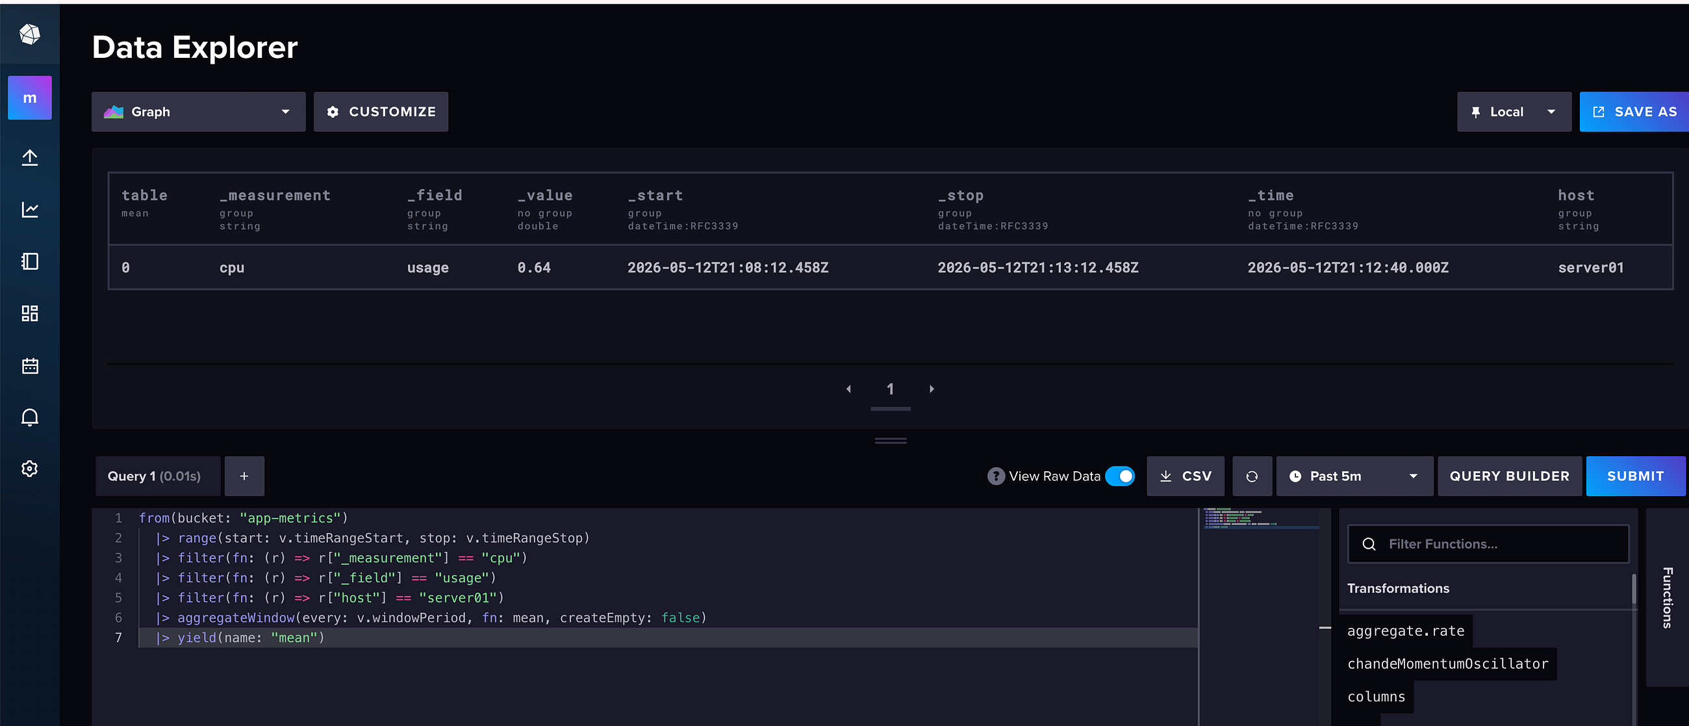Click the Data Explorer page title
Image resolution: width=1689 pixels, height=726 pixels.
(x=195, y=47)
